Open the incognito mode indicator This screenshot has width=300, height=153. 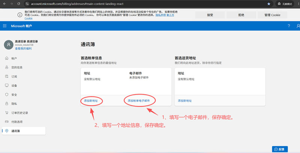(285, 4)
